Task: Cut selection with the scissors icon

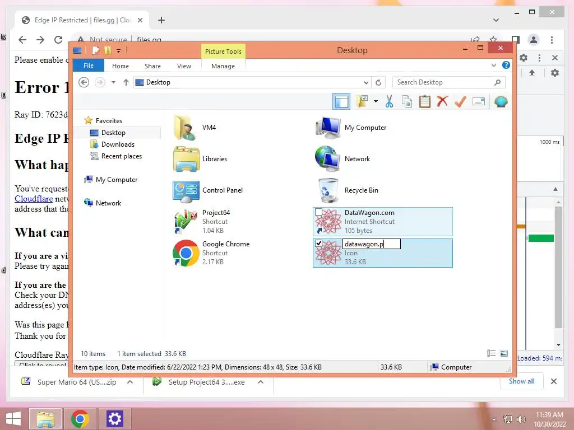Action: pyautogui.click(x=389, y=101)
